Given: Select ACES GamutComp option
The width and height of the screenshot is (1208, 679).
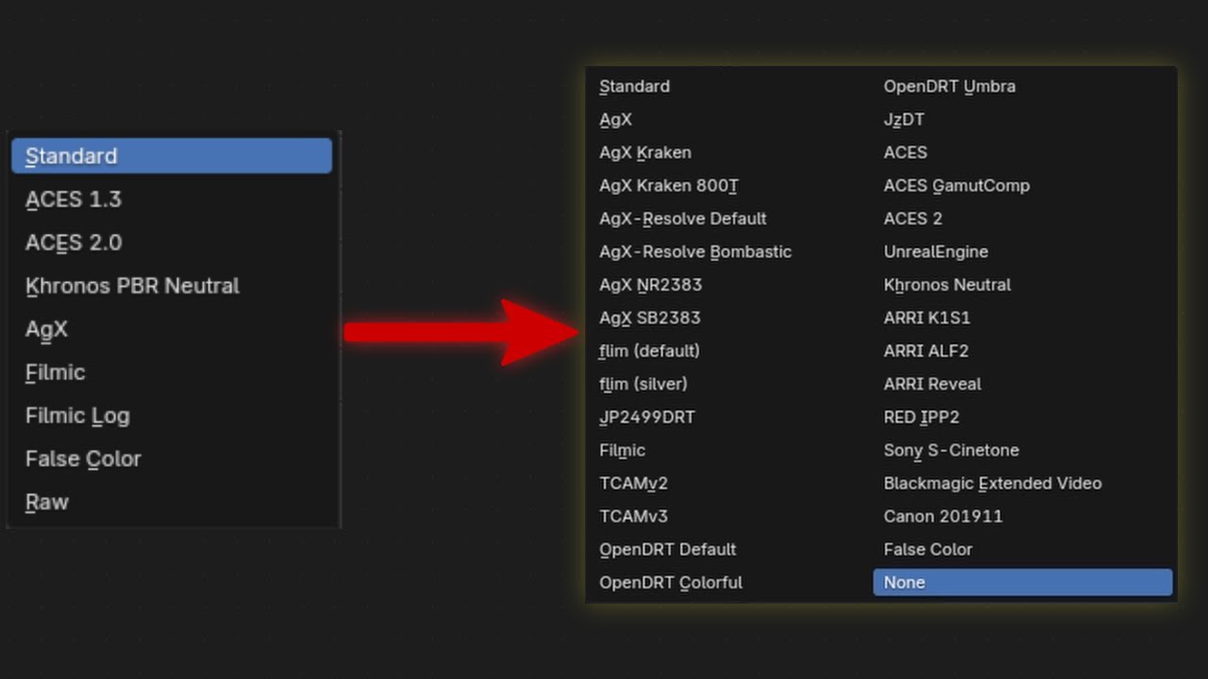Looking at the screenshot, I should (956, 186).
